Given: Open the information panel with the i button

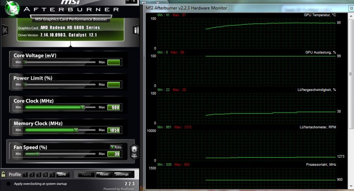Looking at the screenshot, I should tap(136, 30).
